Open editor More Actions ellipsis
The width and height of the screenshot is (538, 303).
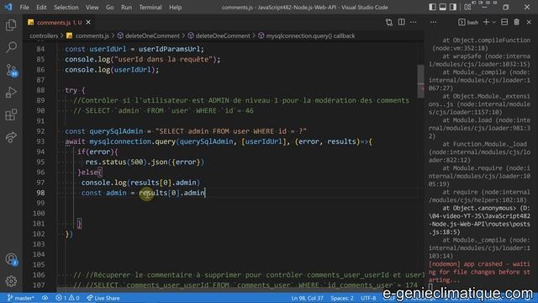(x=413, y=23)
